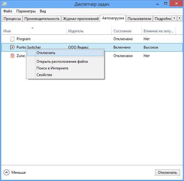The image size is (184, 181).
Task: Click the Program file icon
Action: click(x=12, y=39)
